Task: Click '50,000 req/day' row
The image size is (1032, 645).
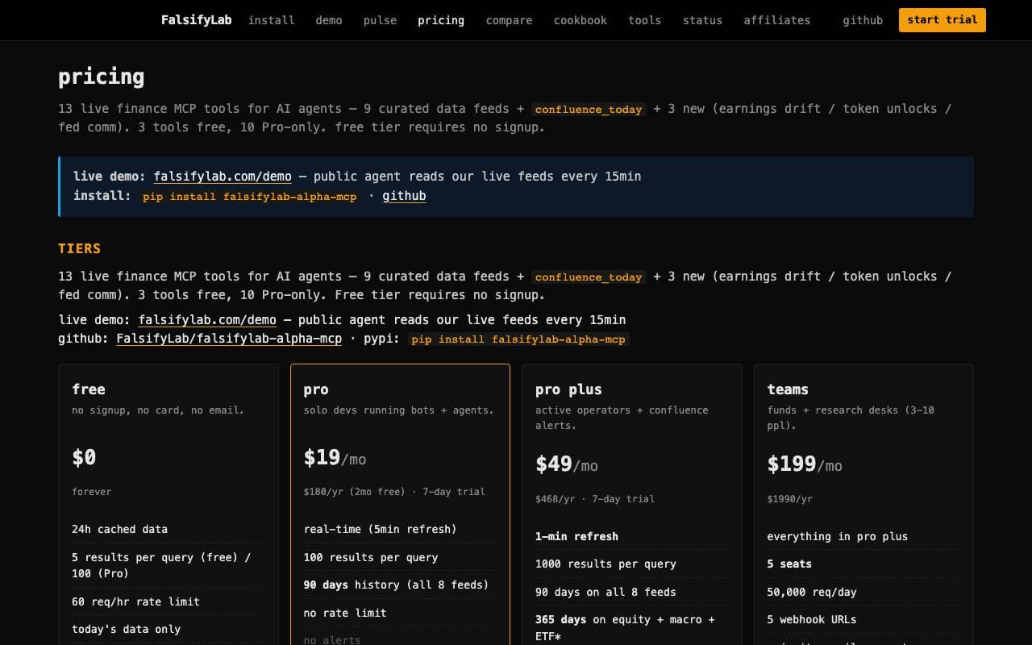Action: pyautogui.click(x=863, y=592)
